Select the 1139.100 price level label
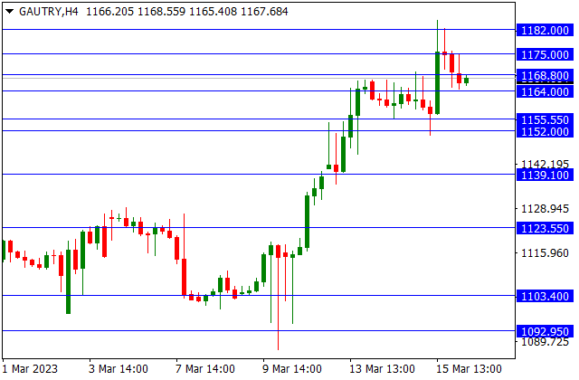This screenshot has height=380, width=579. click(x=545, y=175)
